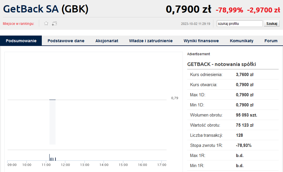Screen dimensions: 283x172
Task: Click the 12:00 time axis label
Action: click(x=65, y=165)
